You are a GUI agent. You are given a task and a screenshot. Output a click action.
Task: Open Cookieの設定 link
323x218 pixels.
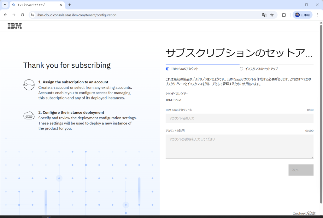point(304,213)
